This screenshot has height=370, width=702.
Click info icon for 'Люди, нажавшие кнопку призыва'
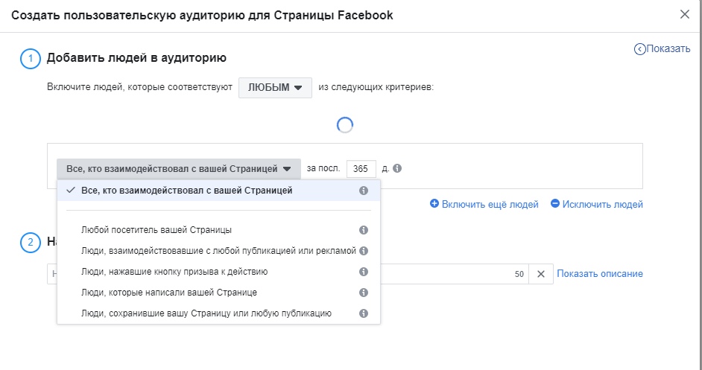click(364, 272)
